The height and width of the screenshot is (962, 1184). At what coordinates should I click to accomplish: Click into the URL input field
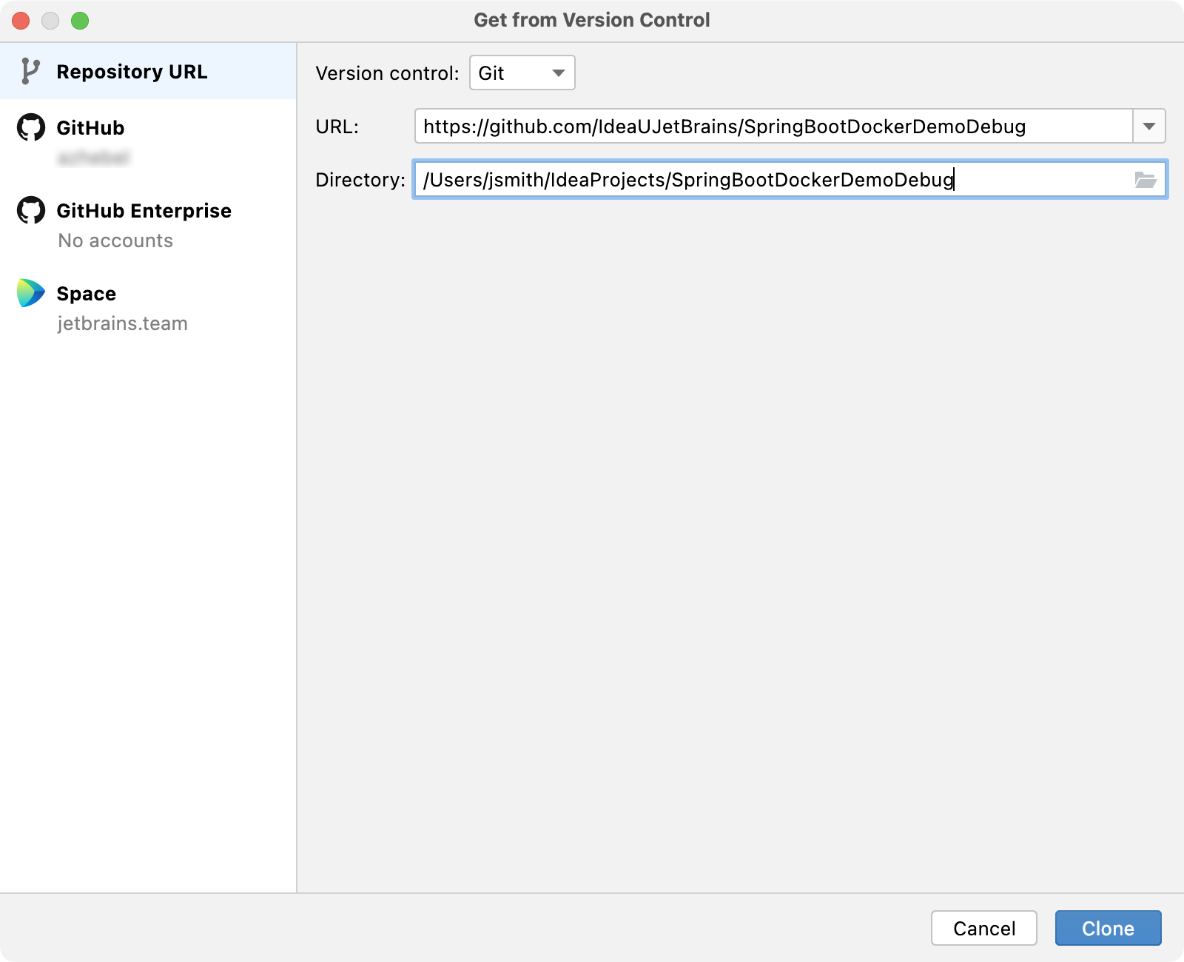(x=773, y=126)
